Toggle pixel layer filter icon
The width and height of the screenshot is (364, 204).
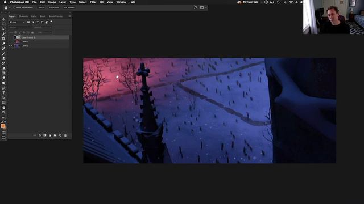(28, 22)
